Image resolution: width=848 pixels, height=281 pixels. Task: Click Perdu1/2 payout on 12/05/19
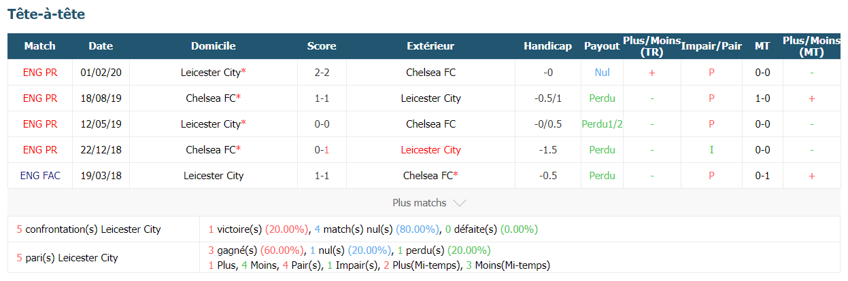602,124
